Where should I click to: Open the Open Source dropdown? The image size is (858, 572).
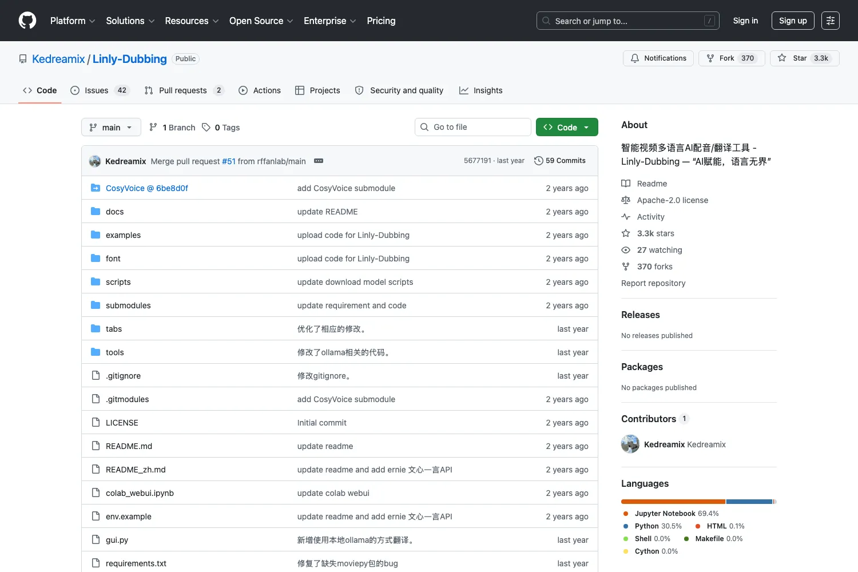(x=261, y=21)
